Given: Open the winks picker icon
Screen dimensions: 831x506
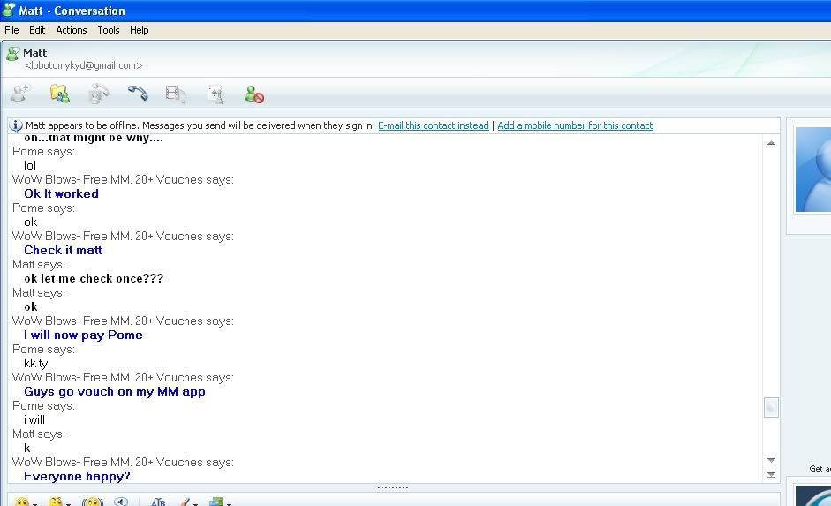Looking at the screenshot, I should pos(56,502).
